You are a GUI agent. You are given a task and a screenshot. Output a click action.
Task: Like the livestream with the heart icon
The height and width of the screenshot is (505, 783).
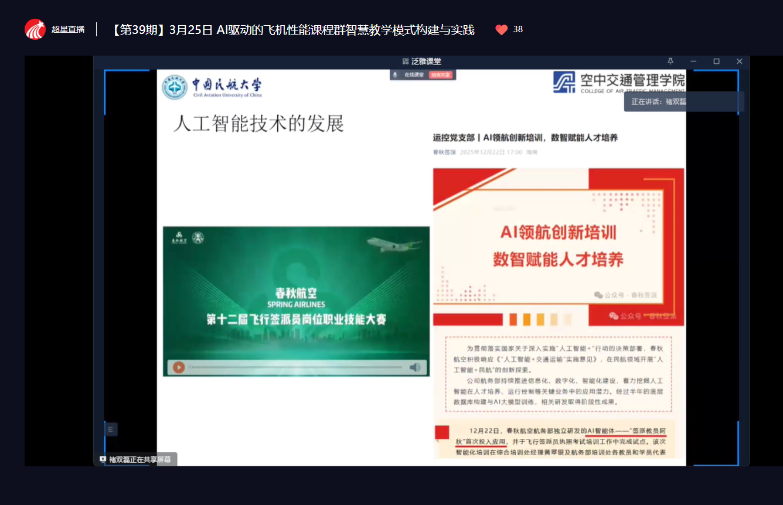501,29
